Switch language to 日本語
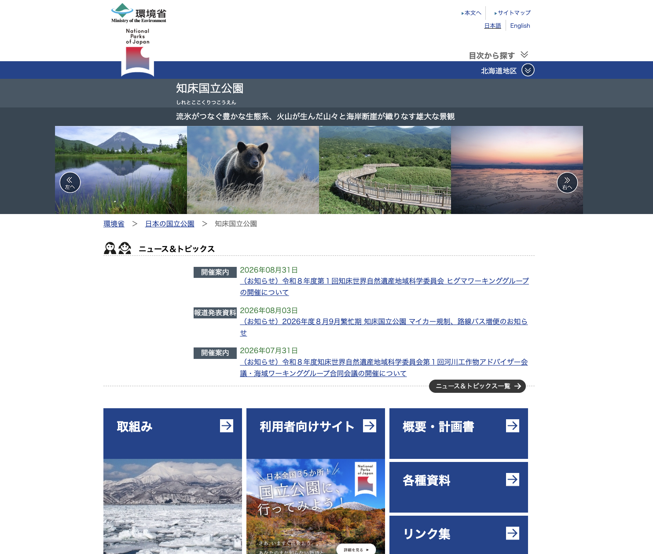The height and width of the screenshot is (554, 653). 492,26
